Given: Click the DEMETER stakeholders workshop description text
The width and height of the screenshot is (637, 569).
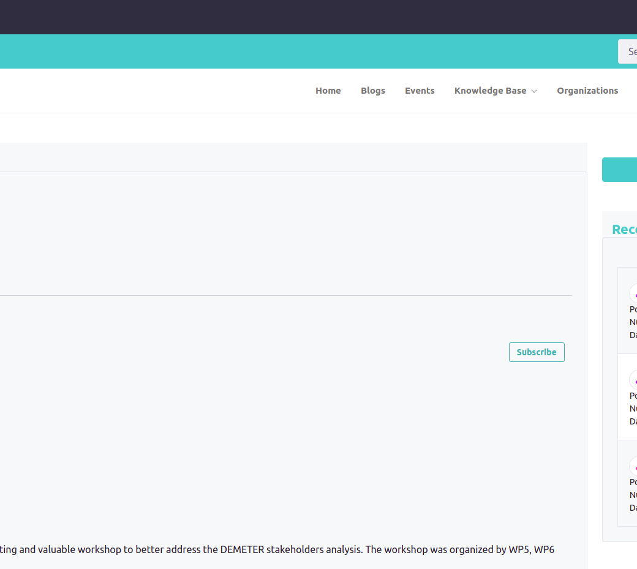Looking at the screenshot, I should 276,549.
